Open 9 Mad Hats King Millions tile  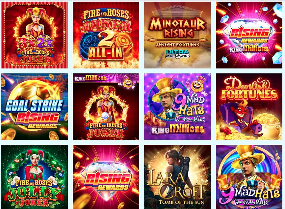[x=178, y=107]
